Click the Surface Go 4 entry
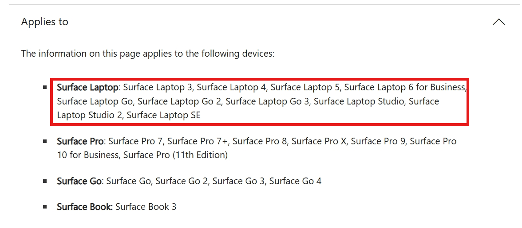The image size is (522, 228). [x=295, y=181]
